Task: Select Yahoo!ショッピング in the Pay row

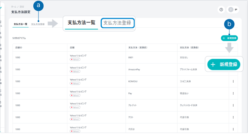Action: pyautogui.click(x=78, y=92)
